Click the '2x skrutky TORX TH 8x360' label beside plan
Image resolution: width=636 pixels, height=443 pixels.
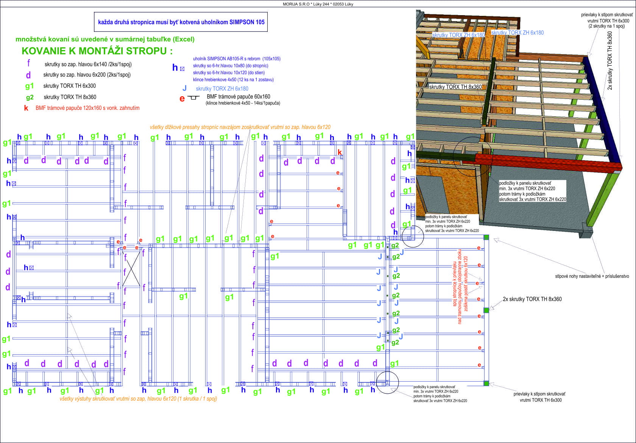(x=532, y=299)
